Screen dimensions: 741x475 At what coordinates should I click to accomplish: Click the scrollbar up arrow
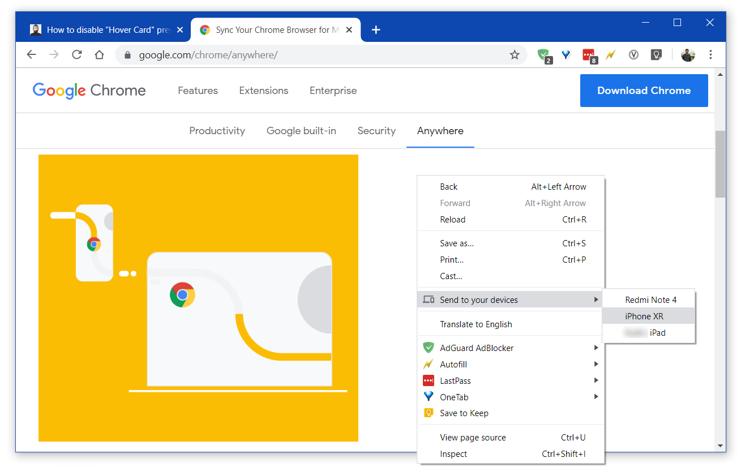pos(721,74)
